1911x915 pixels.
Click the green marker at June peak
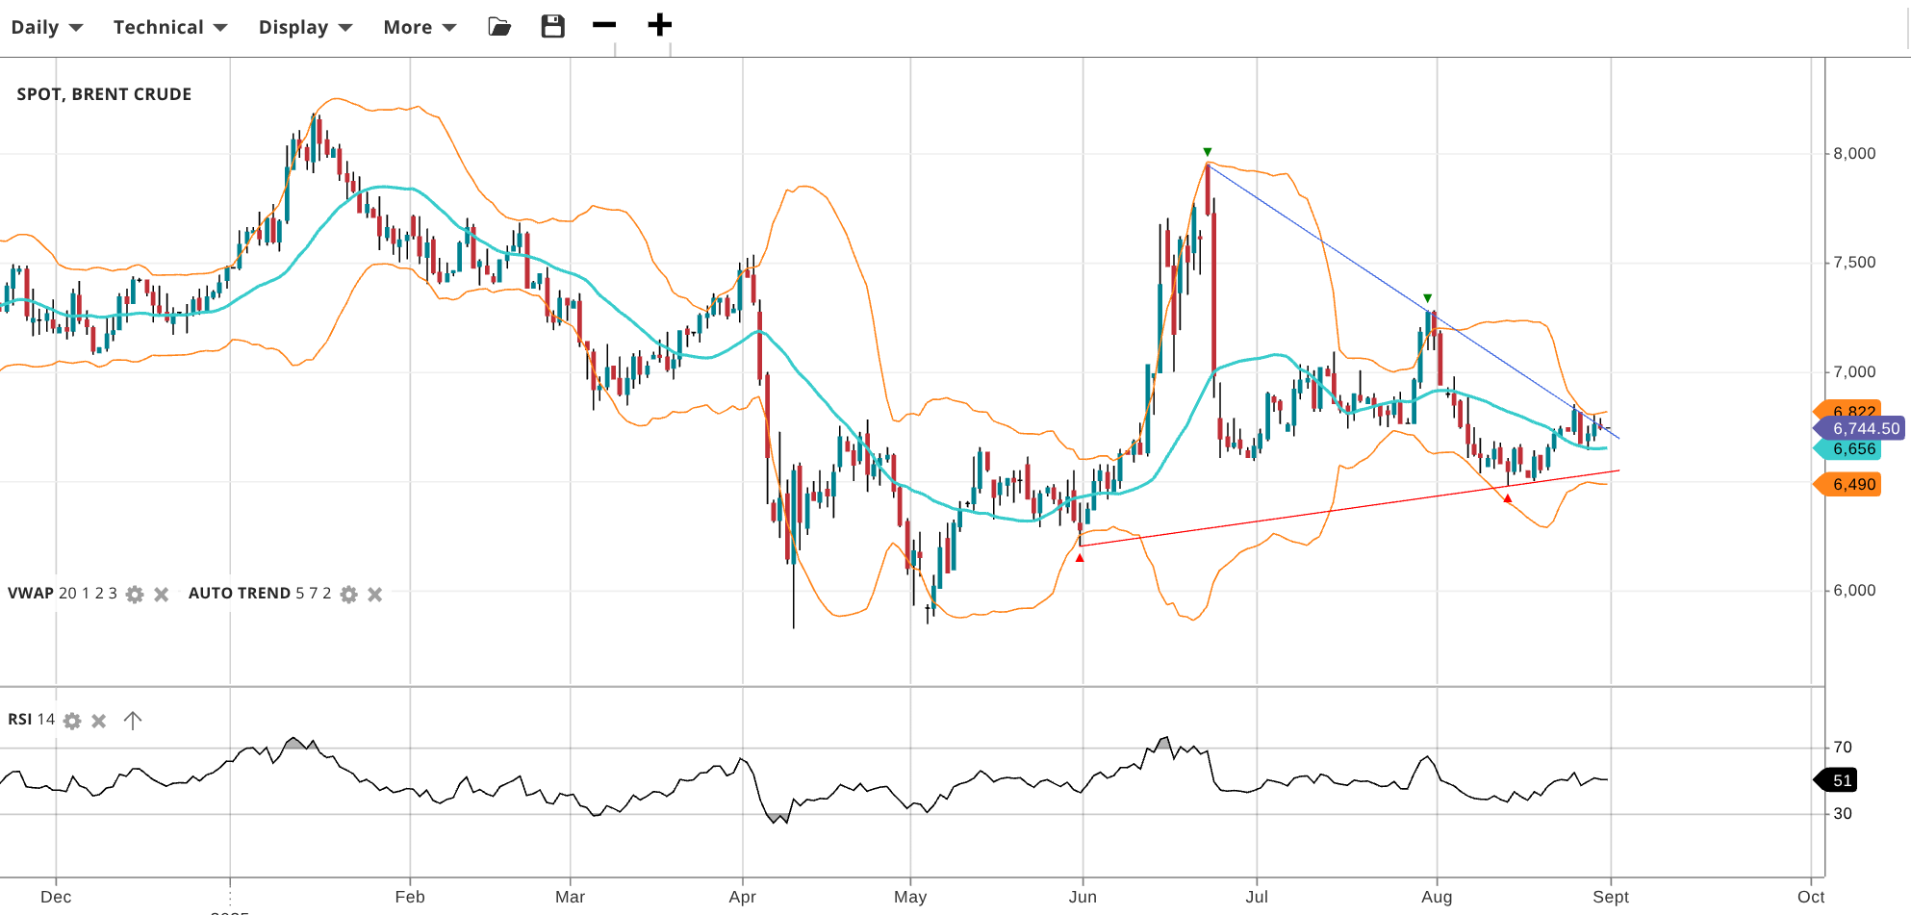(x=1208, y=152)
